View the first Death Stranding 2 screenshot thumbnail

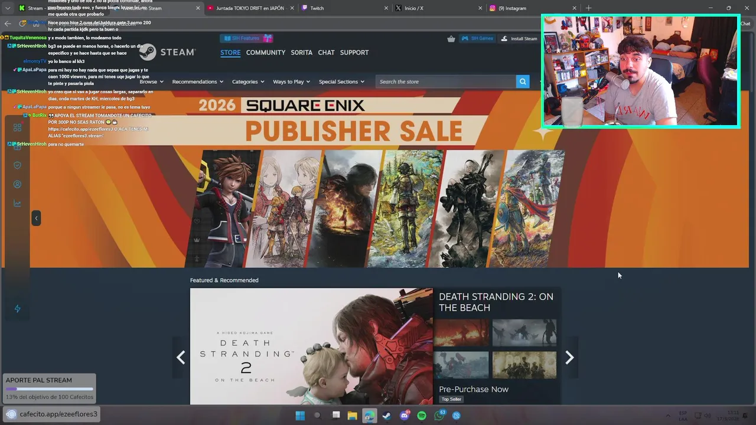461,332
